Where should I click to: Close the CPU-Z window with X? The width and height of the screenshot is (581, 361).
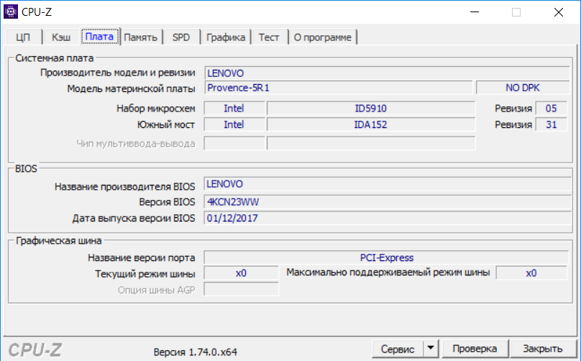[x=559, y=12]
